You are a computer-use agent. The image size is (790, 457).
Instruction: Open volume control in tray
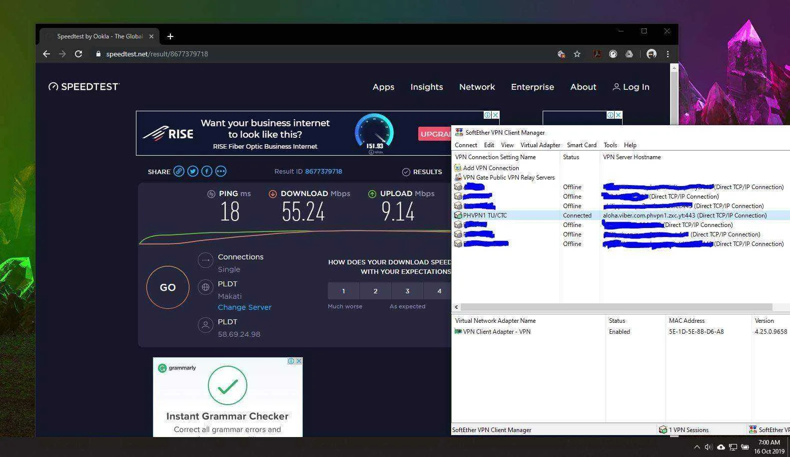(709, 448)
